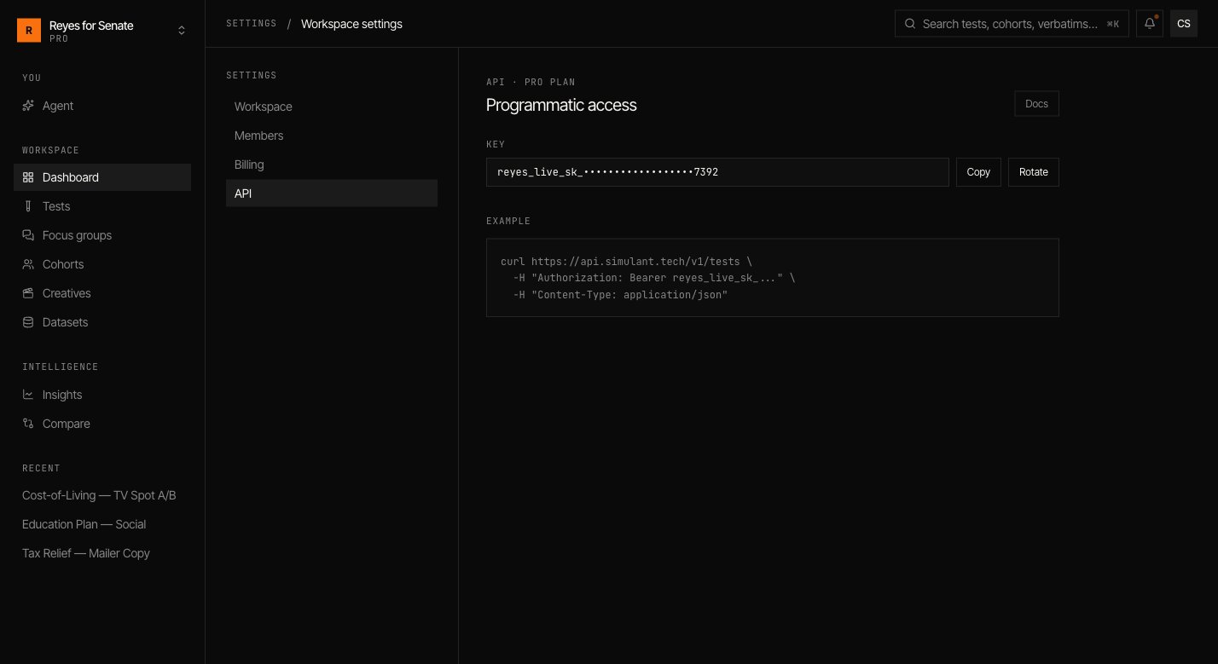Click the PRO plan label under workspace name

[59, 39]
